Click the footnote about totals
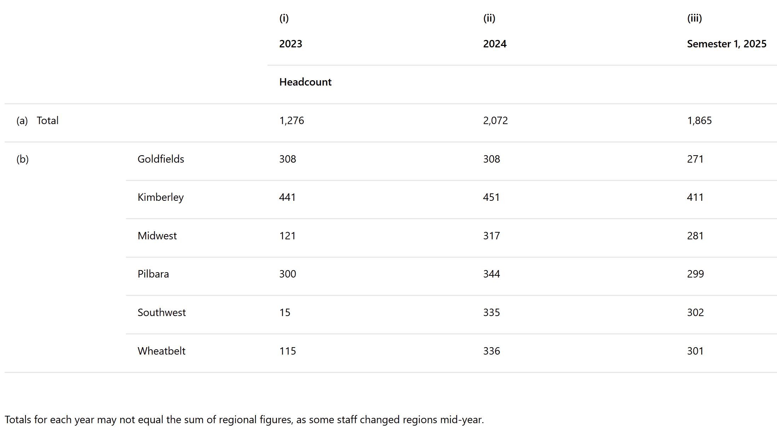The width and height of the screenshot is (777, 432). 244,420
